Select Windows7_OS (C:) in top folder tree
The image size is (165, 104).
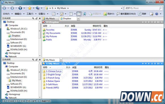point(19,29)
